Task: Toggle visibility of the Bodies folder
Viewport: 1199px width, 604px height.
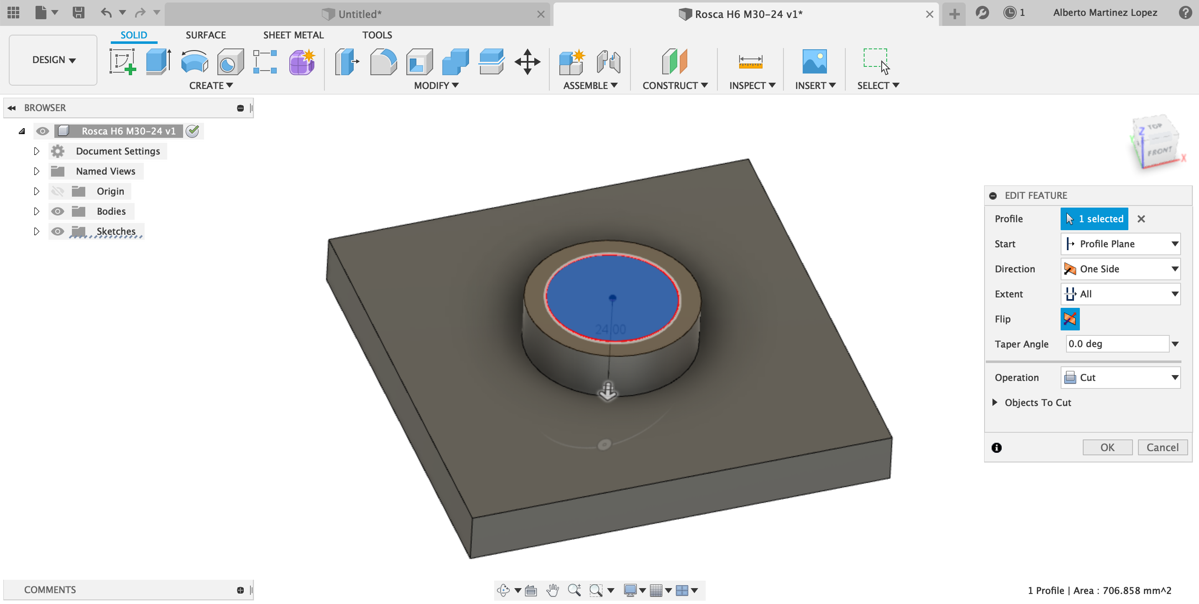Action: pos(58,211)
